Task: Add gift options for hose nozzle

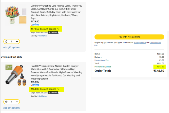Action: point(11,108)
